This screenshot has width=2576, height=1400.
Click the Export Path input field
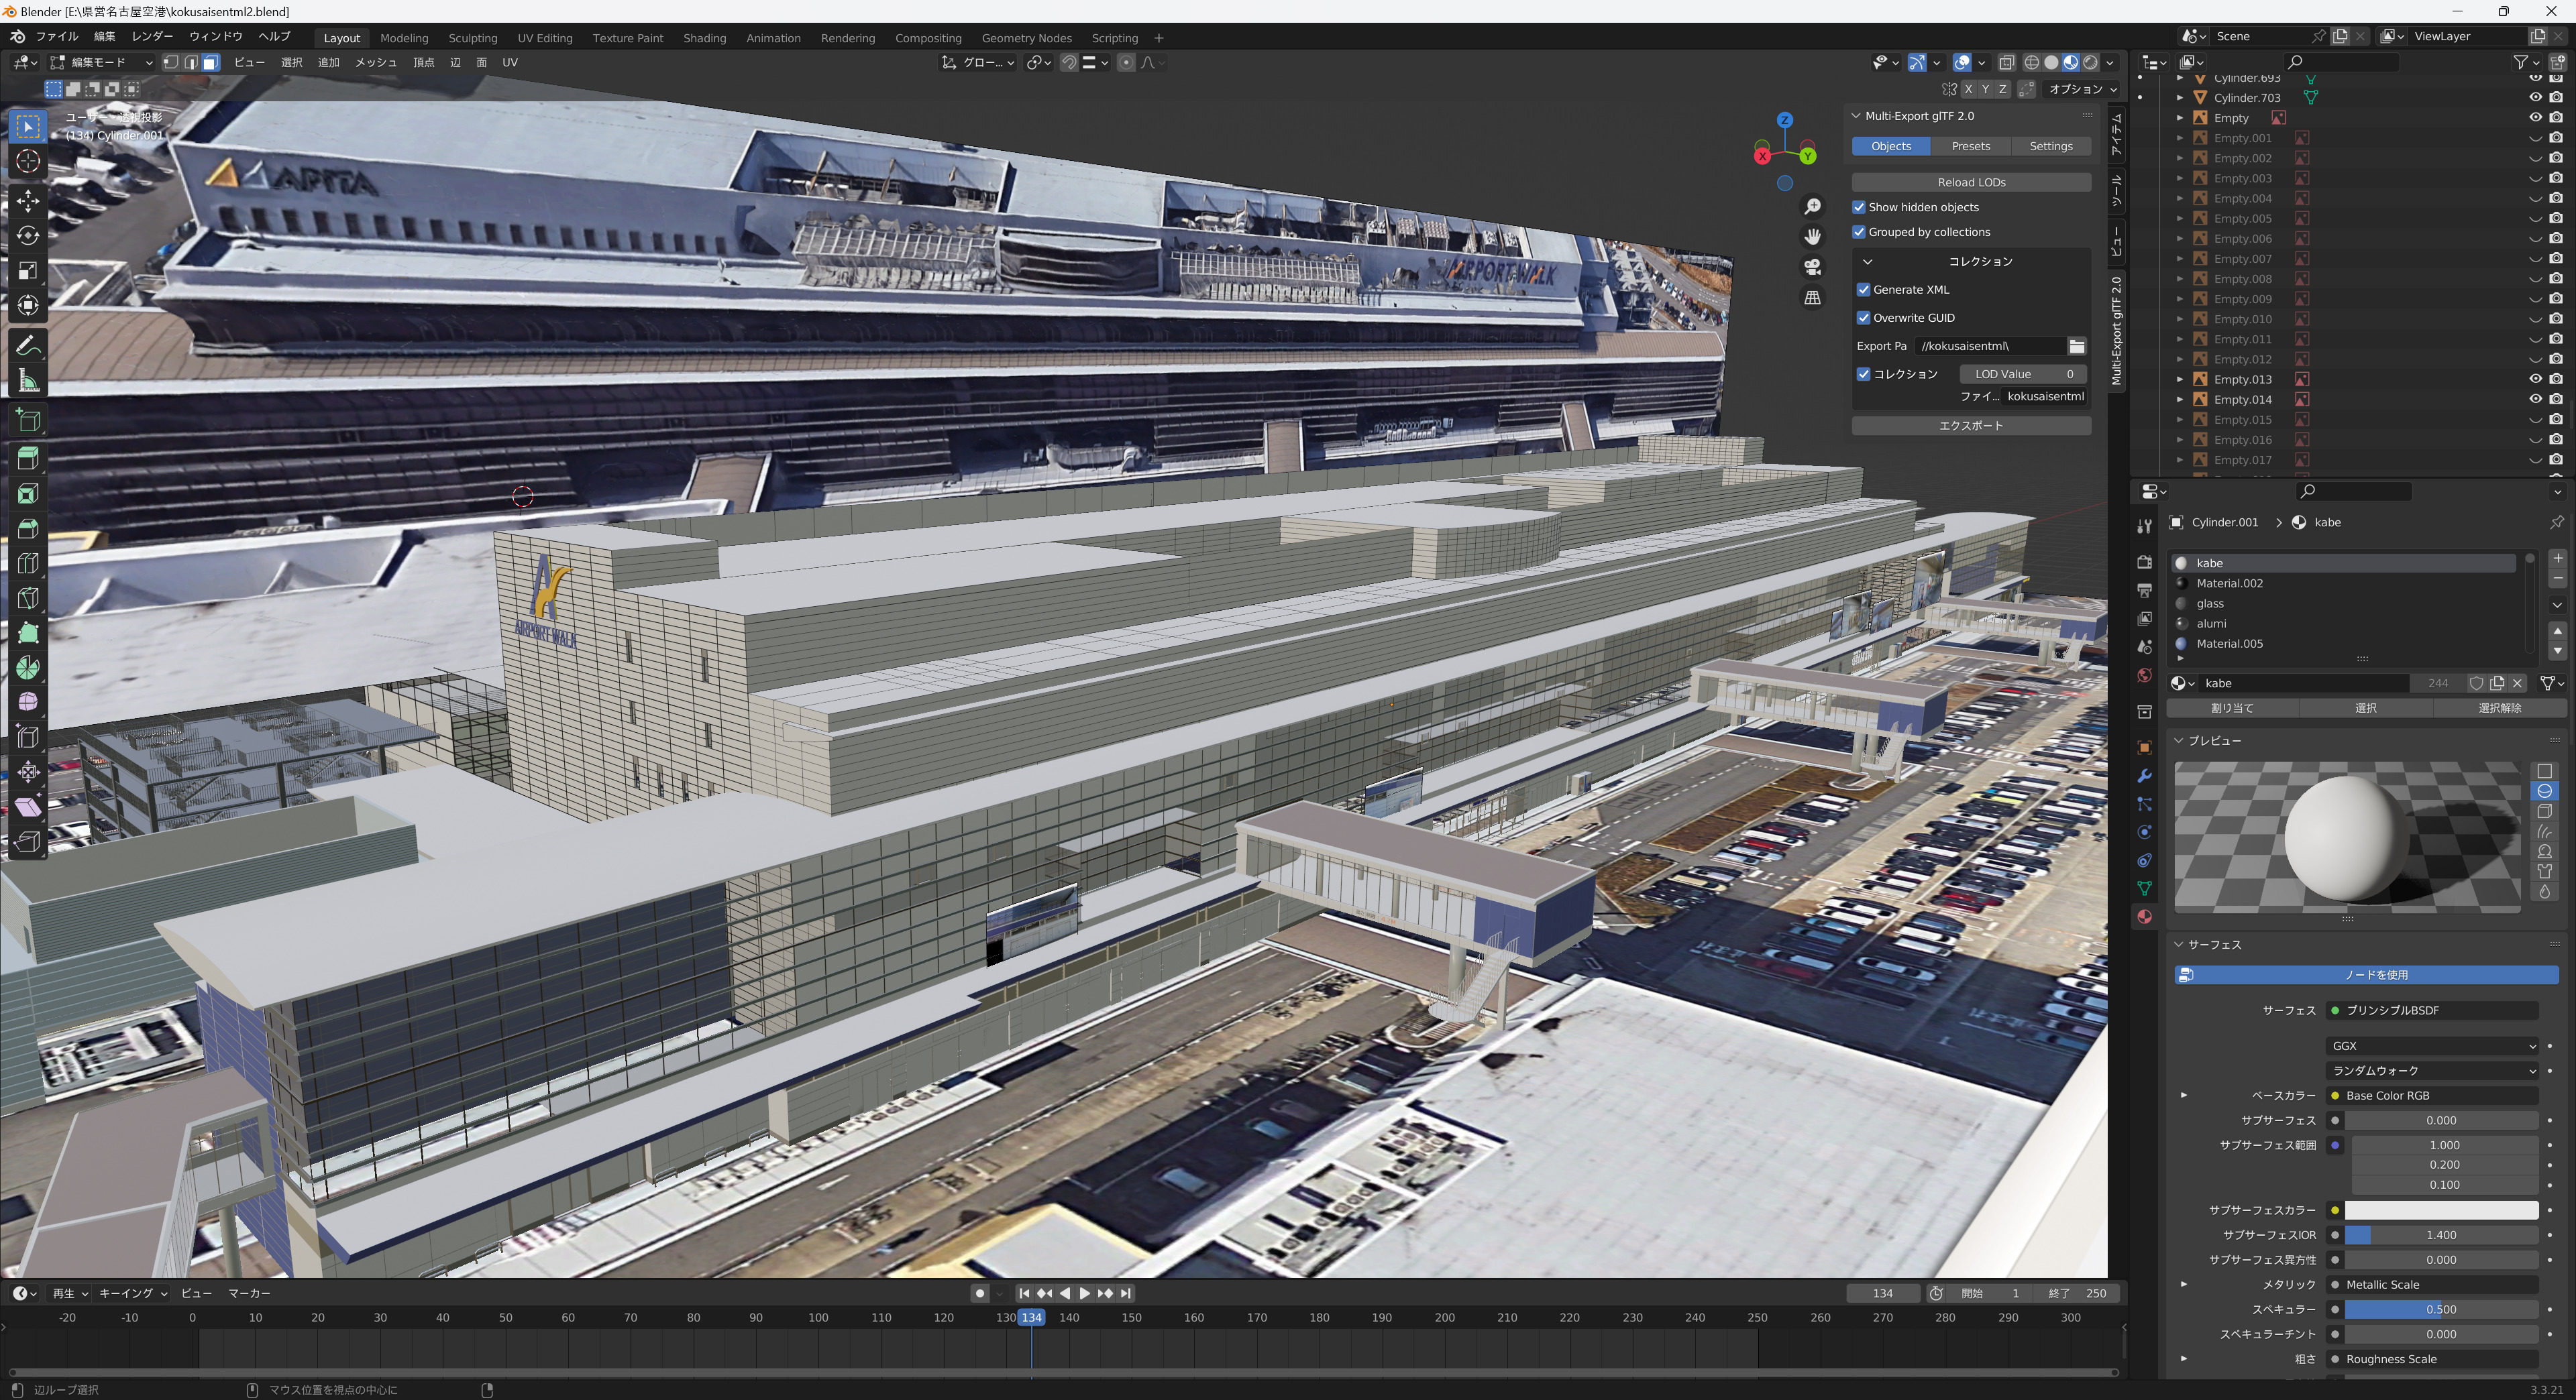pyautogui.click(x=1990, y=346)
